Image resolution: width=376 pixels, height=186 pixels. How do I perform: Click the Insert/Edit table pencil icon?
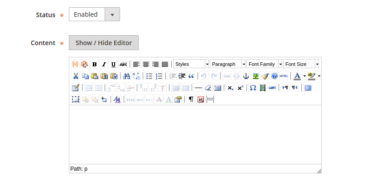75,88
